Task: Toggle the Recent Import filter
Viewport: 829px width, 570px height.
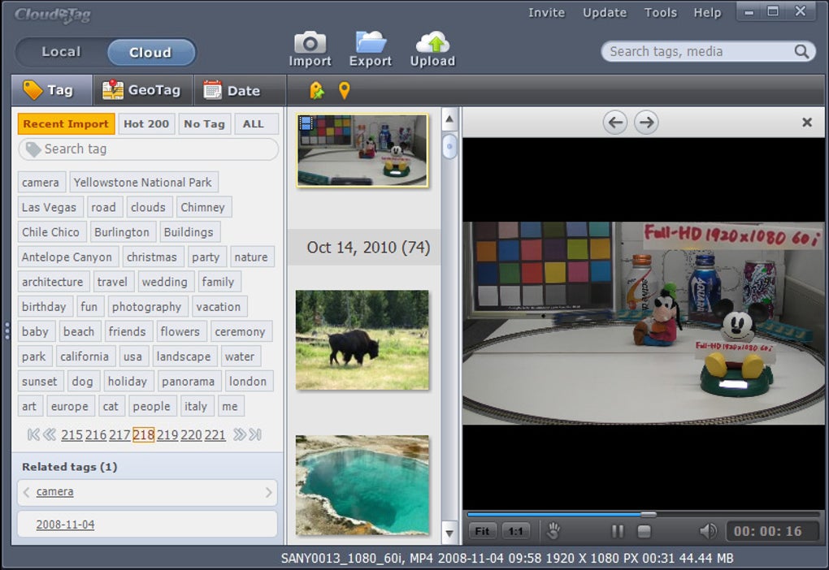Action: pyautogui.click(x=66, y=123)
